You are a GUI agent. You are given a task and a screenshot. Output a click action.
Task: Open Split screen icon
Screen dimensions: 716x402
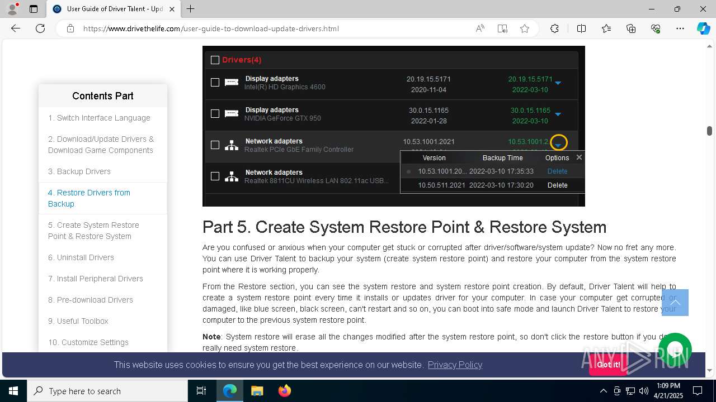(581, 28)
